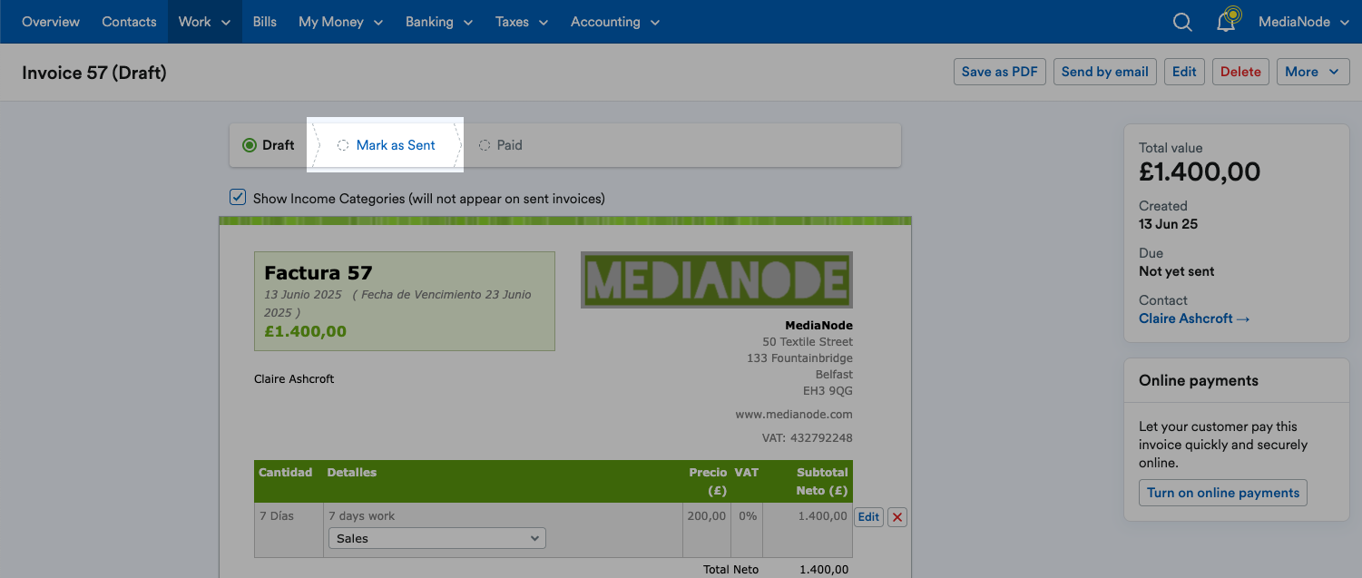
Task: Expand the My Money menu
Action: (x=340, y=22)
